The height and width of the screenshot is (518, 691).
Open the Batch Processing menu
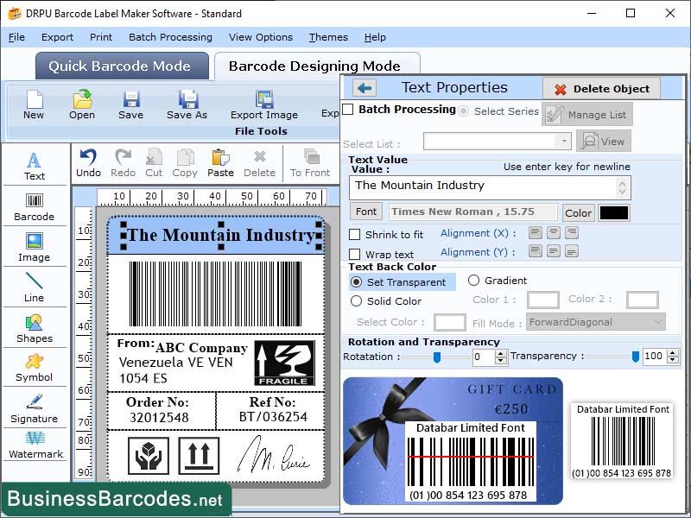pyautogui.click(x=170, y=37)
